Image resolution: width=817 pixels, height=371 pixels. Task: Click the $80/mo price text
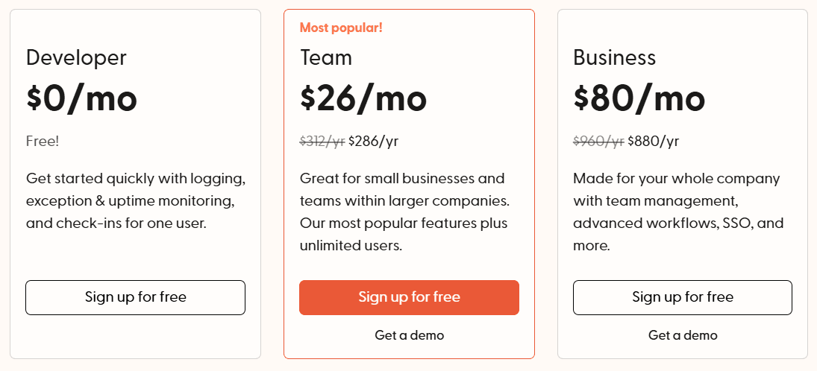click(x=639, y=99)
